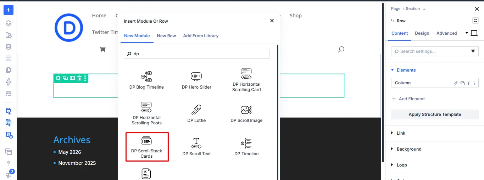Screen dimensions: 484x180
Task: Click the header search magnifier icon
Action: 341,49
